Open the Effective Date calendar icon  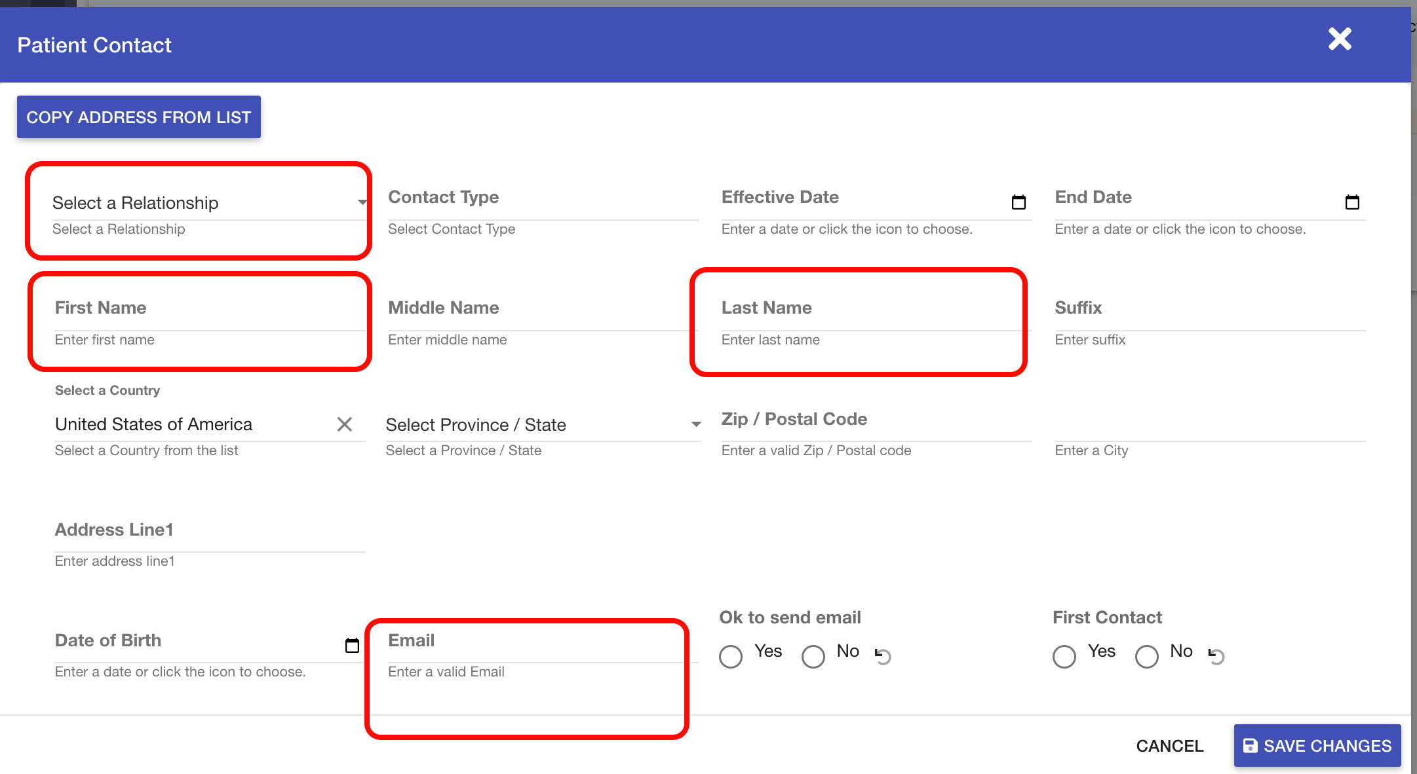1019,202
